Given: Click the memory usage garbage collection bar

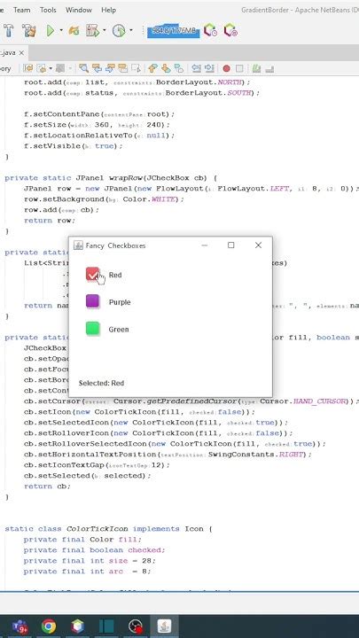Looking at the screenshot, I should tap(174, 31).
